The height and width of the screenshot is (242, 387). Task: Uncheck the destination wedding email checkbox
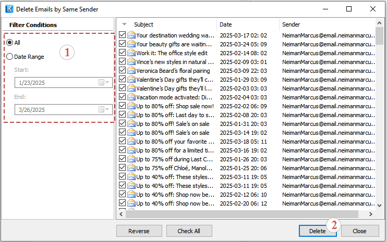pyautogui.click(x=123, y=35)
